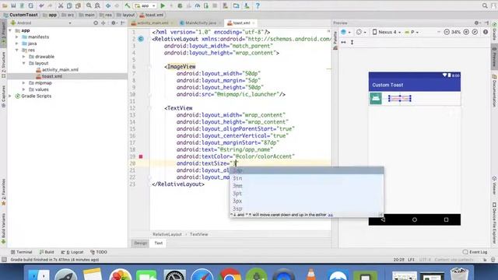Viewport: 498px width, 280px height.
Task: Open the Event Log
Action: tap(475, 252)
